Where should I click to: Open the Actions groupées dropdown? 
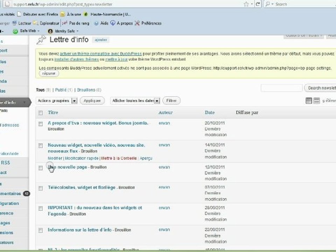tap(57, 100)
